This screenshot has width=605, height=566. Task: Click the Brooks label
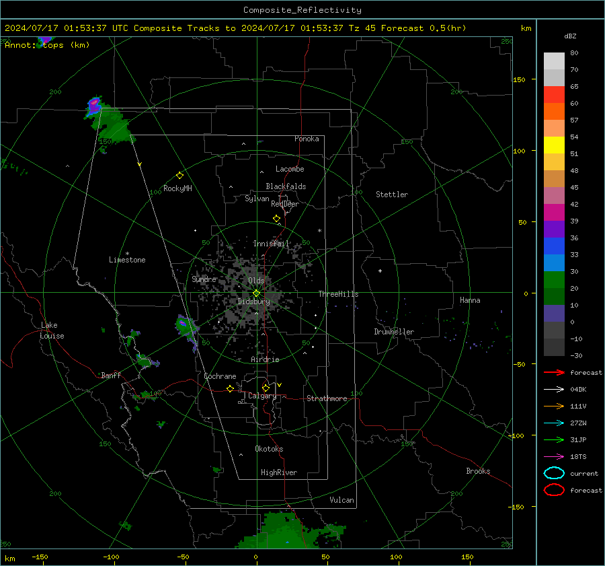pos(478,471)
